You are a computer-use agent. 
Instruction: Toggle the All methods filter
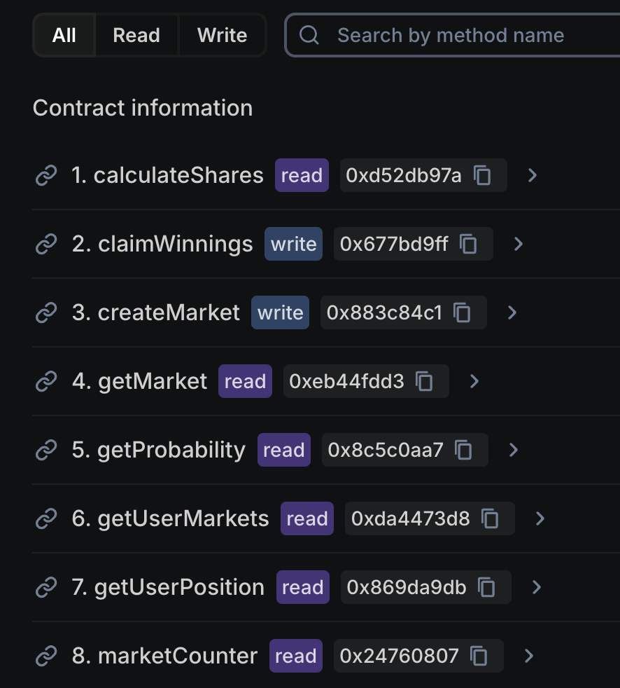point(64,35)
